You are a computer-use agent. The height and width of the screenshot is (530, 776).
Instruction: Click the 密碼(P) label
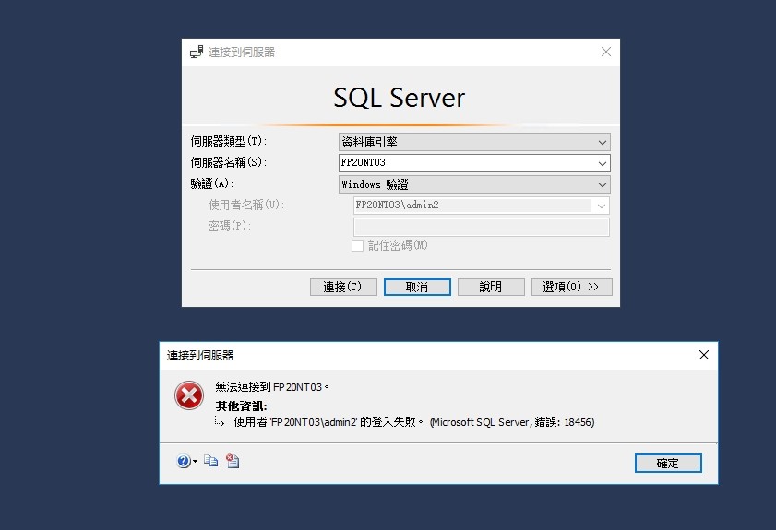(230, 226)
